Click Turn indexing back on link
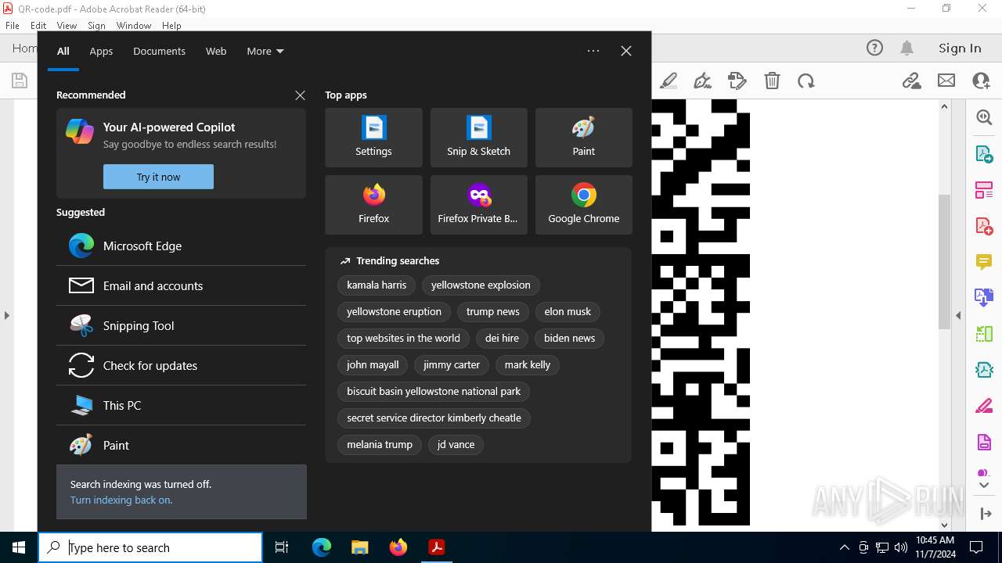The height and width of the screenshot is (563, 1002). [121, 500]
